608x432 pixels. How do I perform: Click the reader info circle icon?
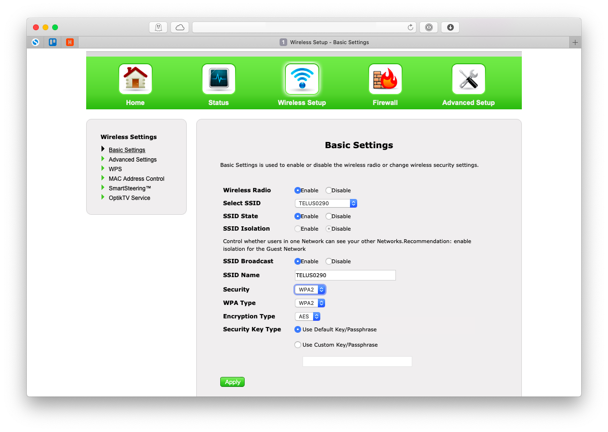428,27
